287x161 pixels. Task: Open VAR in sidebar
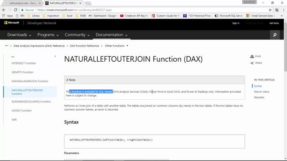click(x=14, y=119)
